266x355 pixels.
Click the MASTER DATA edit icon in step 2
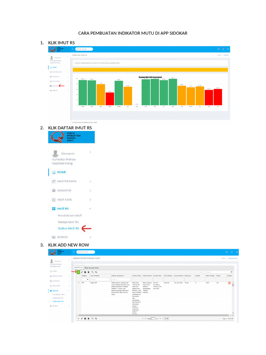(x=54, y=181)
